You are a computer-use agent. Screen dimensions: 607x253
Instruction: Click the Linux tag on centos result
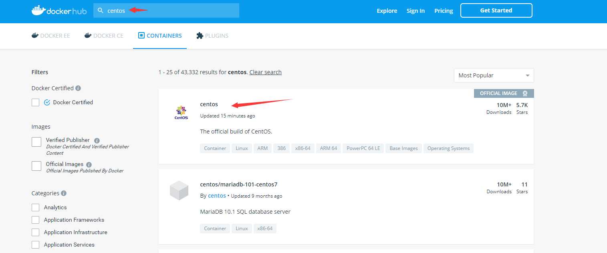pyautogui.click(x=242, y=148)
